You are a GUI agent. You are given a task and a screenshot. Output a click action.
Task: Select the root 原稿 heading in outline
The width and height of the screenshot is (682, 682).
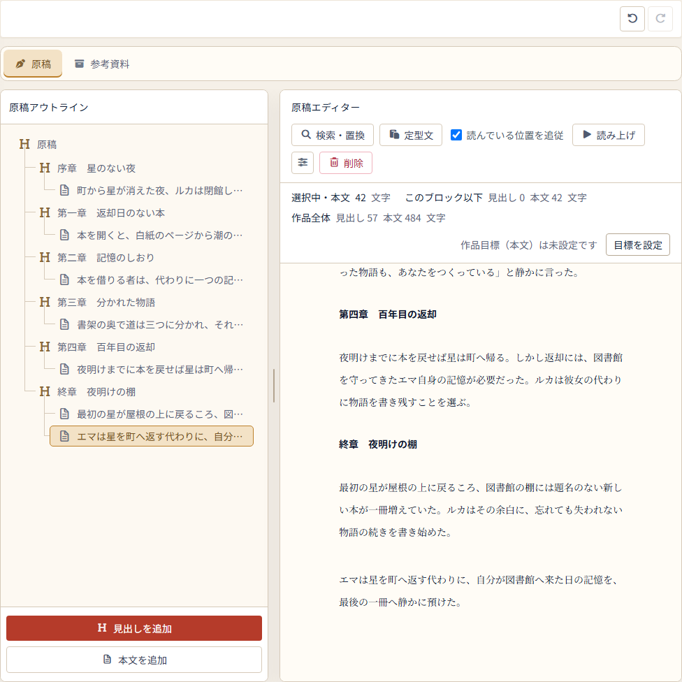47,145
